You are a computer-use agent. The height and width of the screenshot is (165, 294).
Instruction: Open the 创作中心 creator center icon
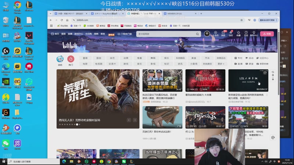tap(254, 34)
